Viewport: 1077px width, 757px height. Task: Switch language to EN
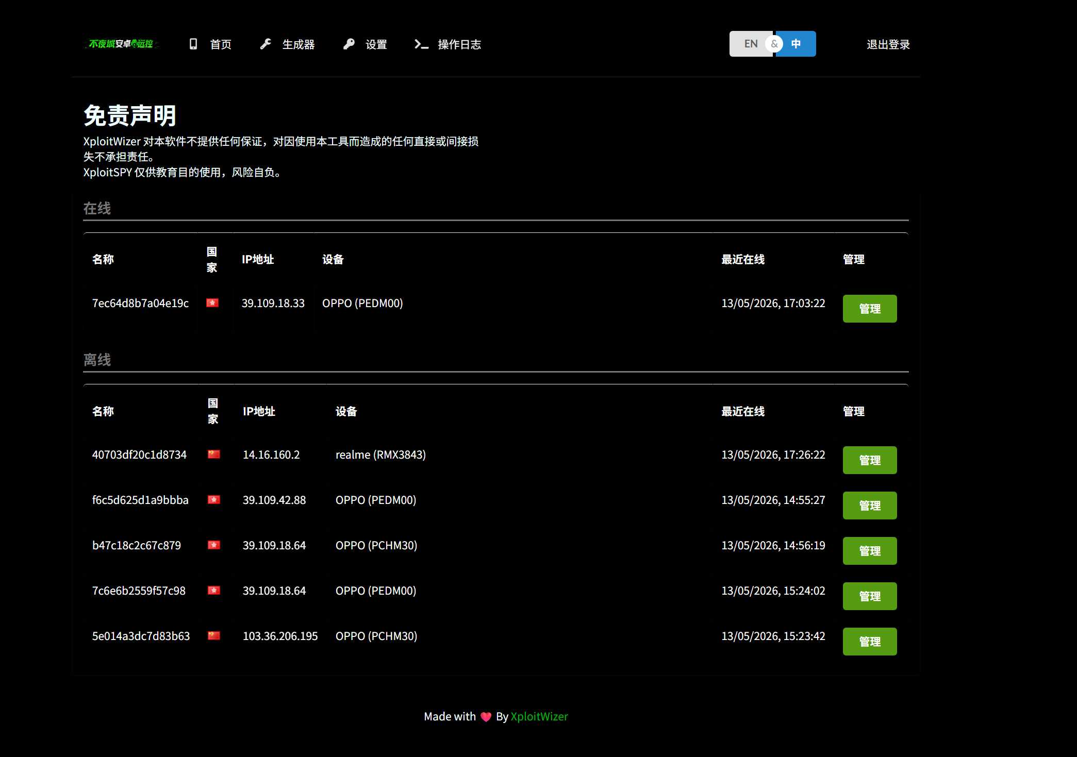pos(751,44)
